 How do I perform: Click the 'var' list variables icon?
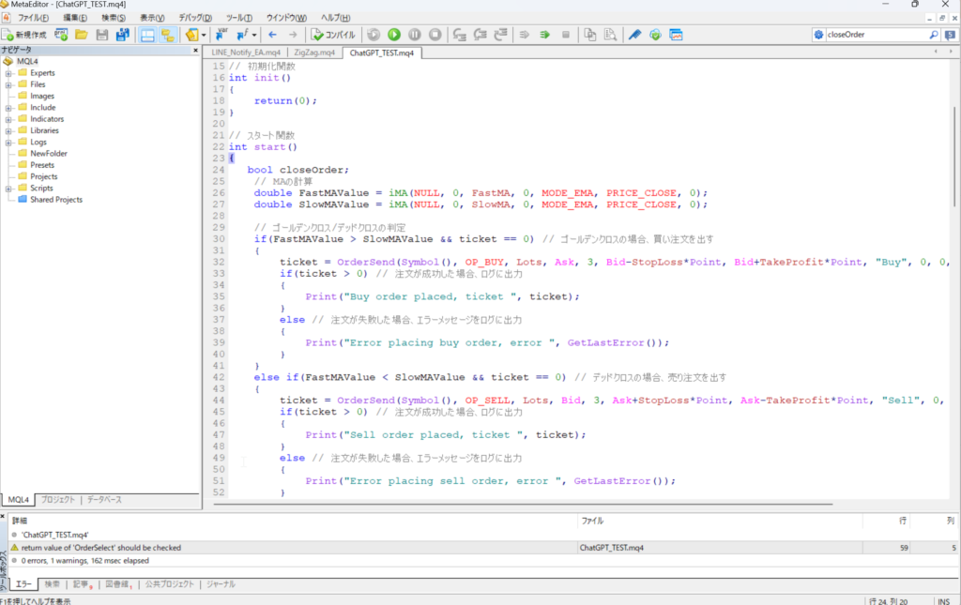click(x=221, y=35)
